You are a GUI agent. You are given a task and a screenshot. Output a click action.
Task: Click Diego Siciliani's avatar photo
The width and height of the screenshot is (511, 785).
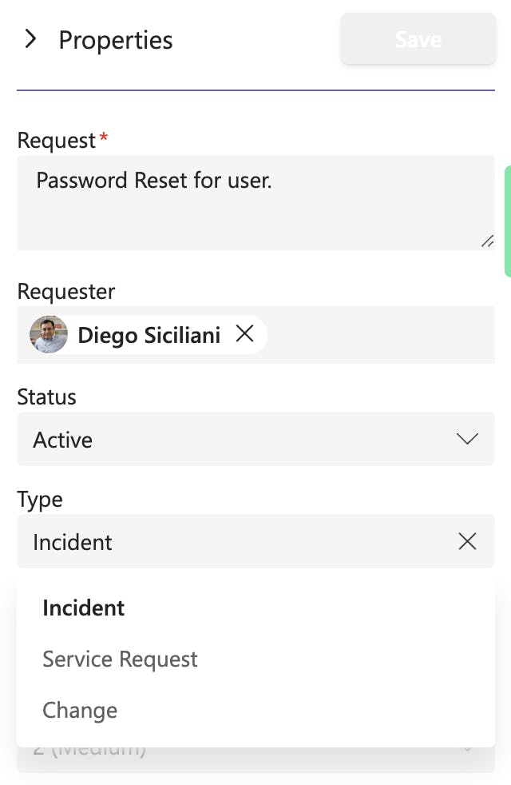point(49,334)
